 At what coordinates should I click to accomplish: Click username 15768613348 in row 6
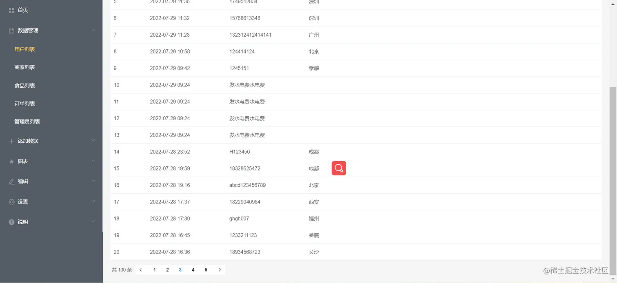click(245, 18)
